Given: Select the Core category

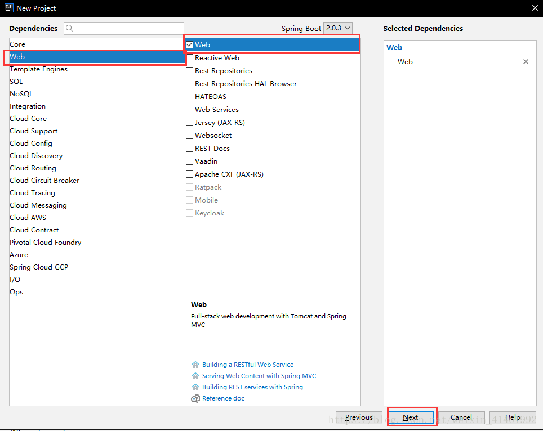Looking at the screenshot, I should click(97, 44).
